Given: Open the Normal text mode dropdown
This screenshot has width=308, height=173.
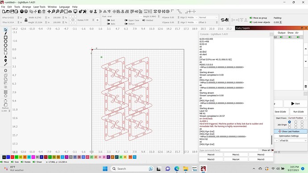Looking at the screenshot, I should 208,17.
